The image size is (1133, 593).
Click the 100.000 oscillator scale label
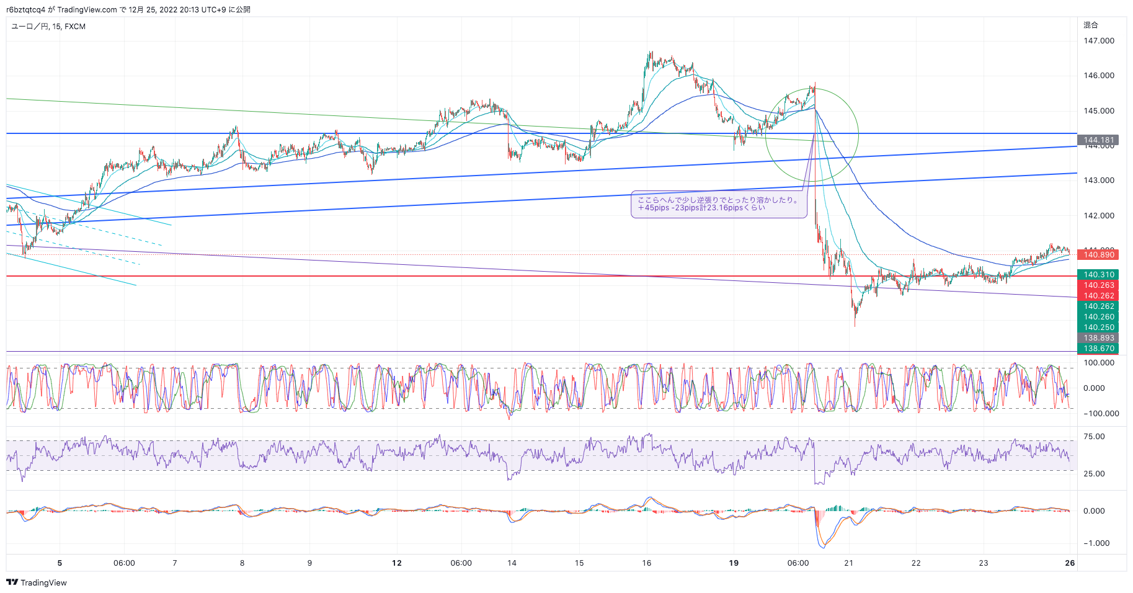point(1099,363)
